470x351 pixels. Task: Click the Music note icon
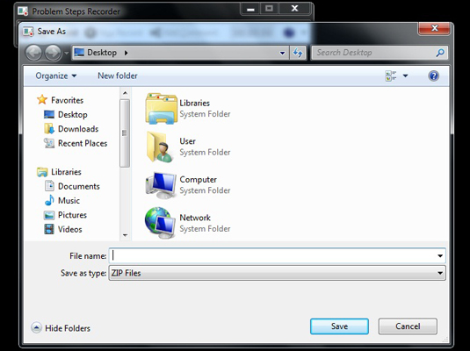tap(49, 200)
